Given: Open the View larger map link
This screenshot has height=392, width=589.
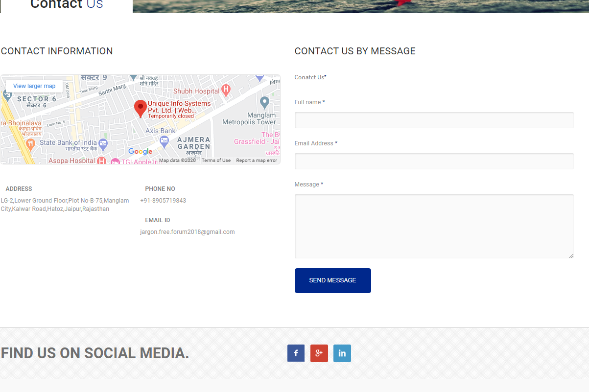Looking at the screenshot, I should point(34,86).
